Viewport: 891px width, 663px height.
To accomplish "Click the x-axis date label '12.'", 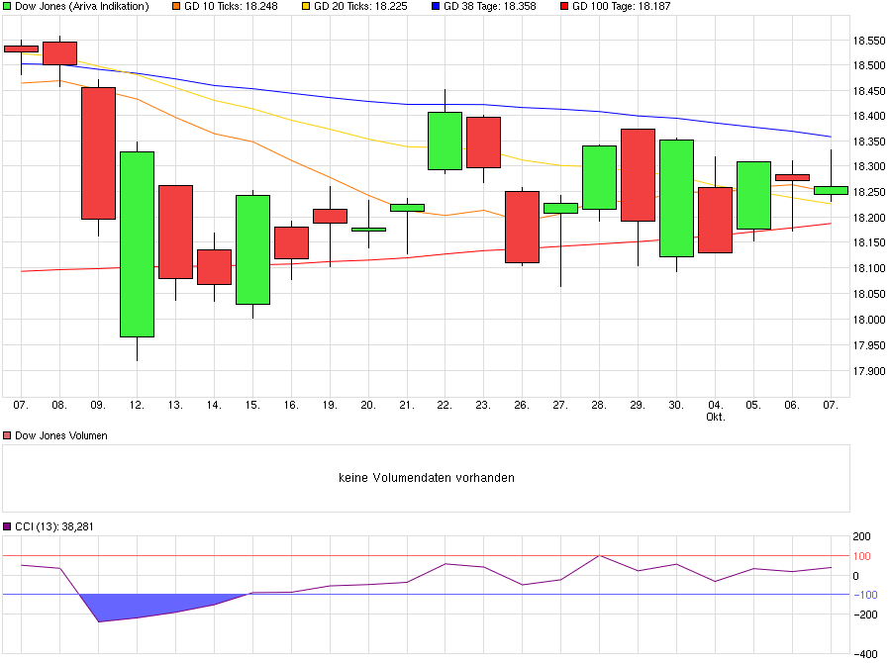I will coord(137,405).
